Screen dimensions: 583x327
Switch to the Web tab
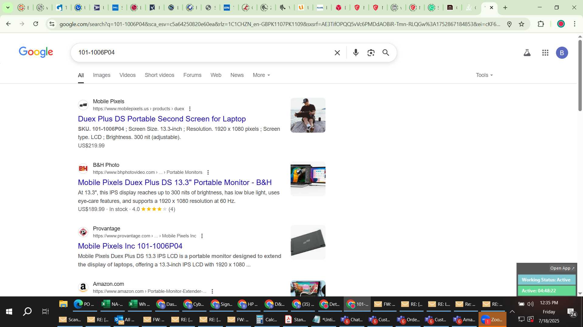(x=216, y=75)
